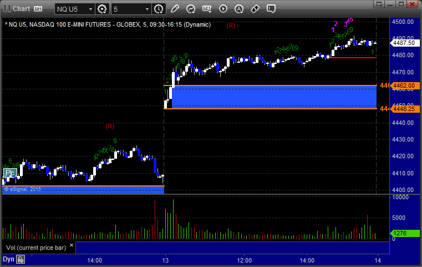Open the time template clock menu
Image resolution: width=422 pixels, height=267 pixels.
[x=159, y=9]
